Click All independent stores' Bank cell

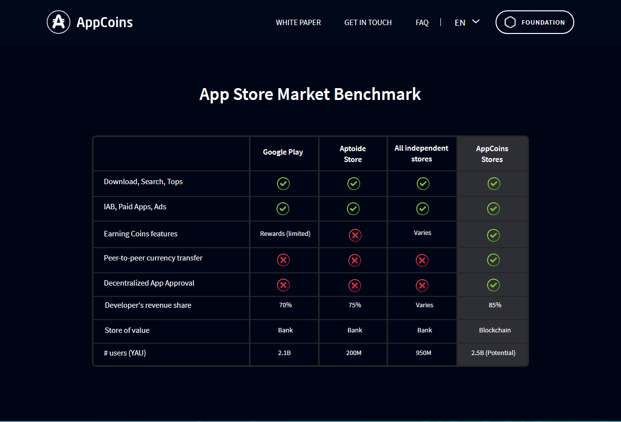coord(425,330)
